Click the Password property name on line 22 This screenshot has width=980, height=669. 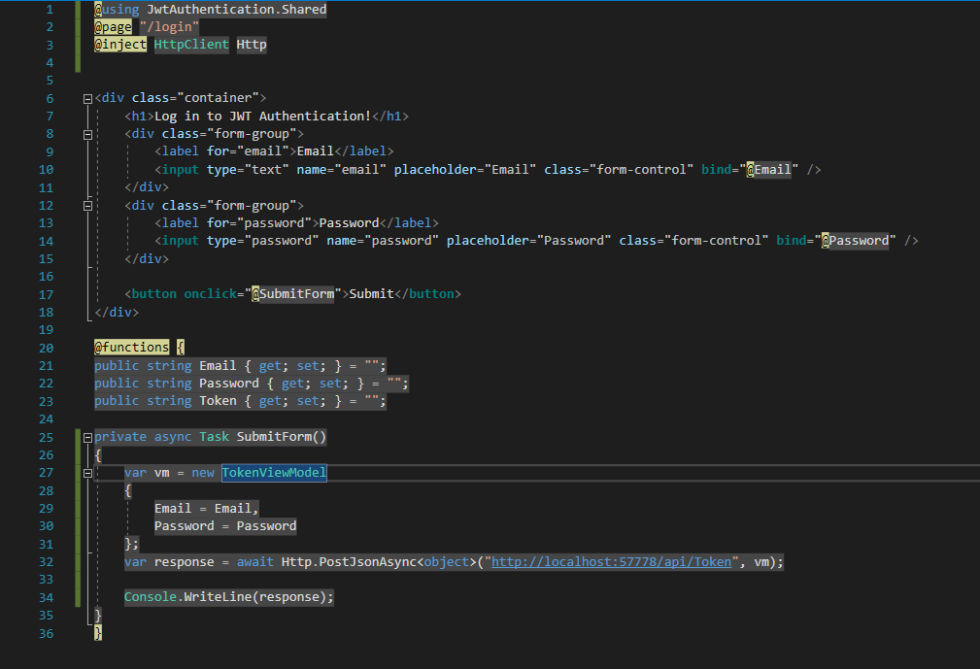[x=229, y=383]
